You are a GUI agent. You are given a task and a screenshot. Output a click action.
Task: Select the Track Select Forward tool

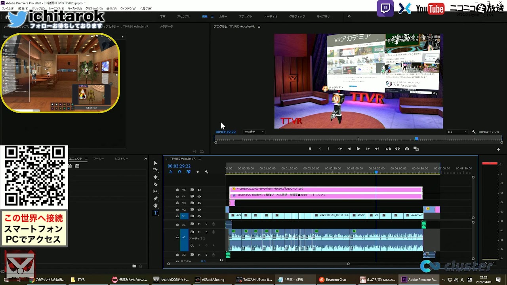(x=155, y=170)
